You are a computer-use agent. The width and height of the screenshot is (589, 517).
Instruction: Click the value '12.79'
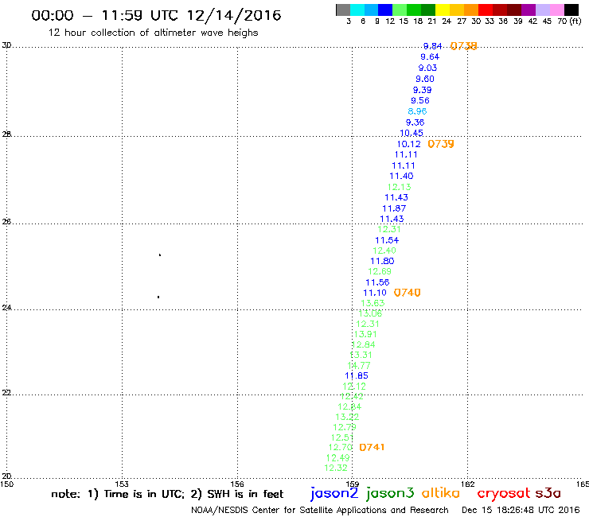pyautogui.click(x=345, y=427)
